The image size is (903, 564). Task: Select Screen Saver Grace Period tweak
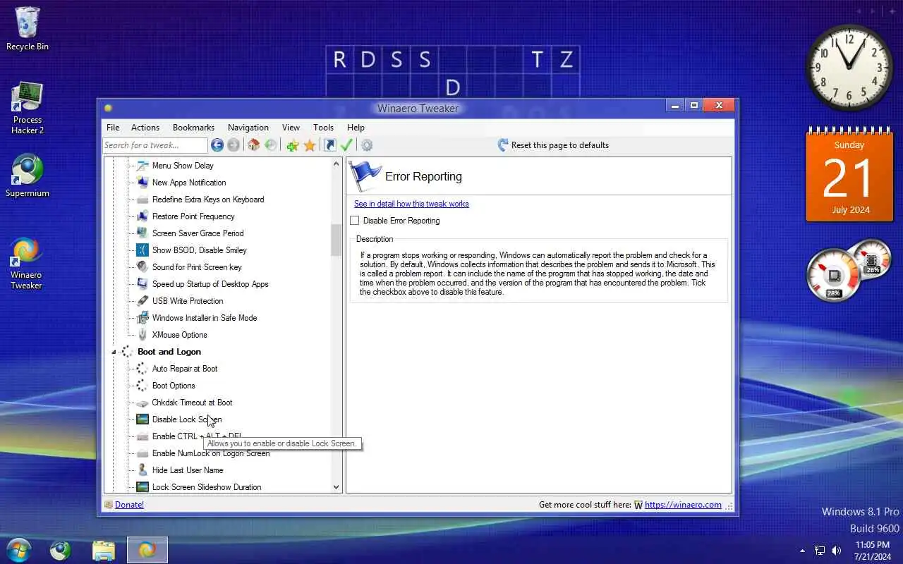click(198, 233)
